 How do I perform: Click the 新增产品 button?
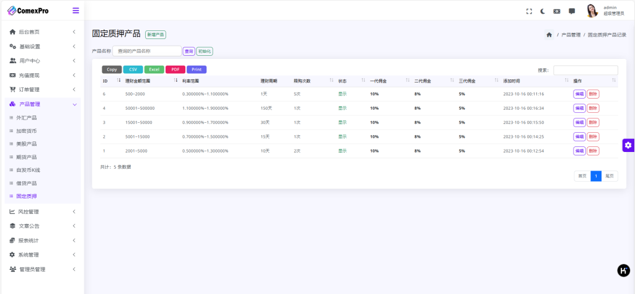pos(156,35)
